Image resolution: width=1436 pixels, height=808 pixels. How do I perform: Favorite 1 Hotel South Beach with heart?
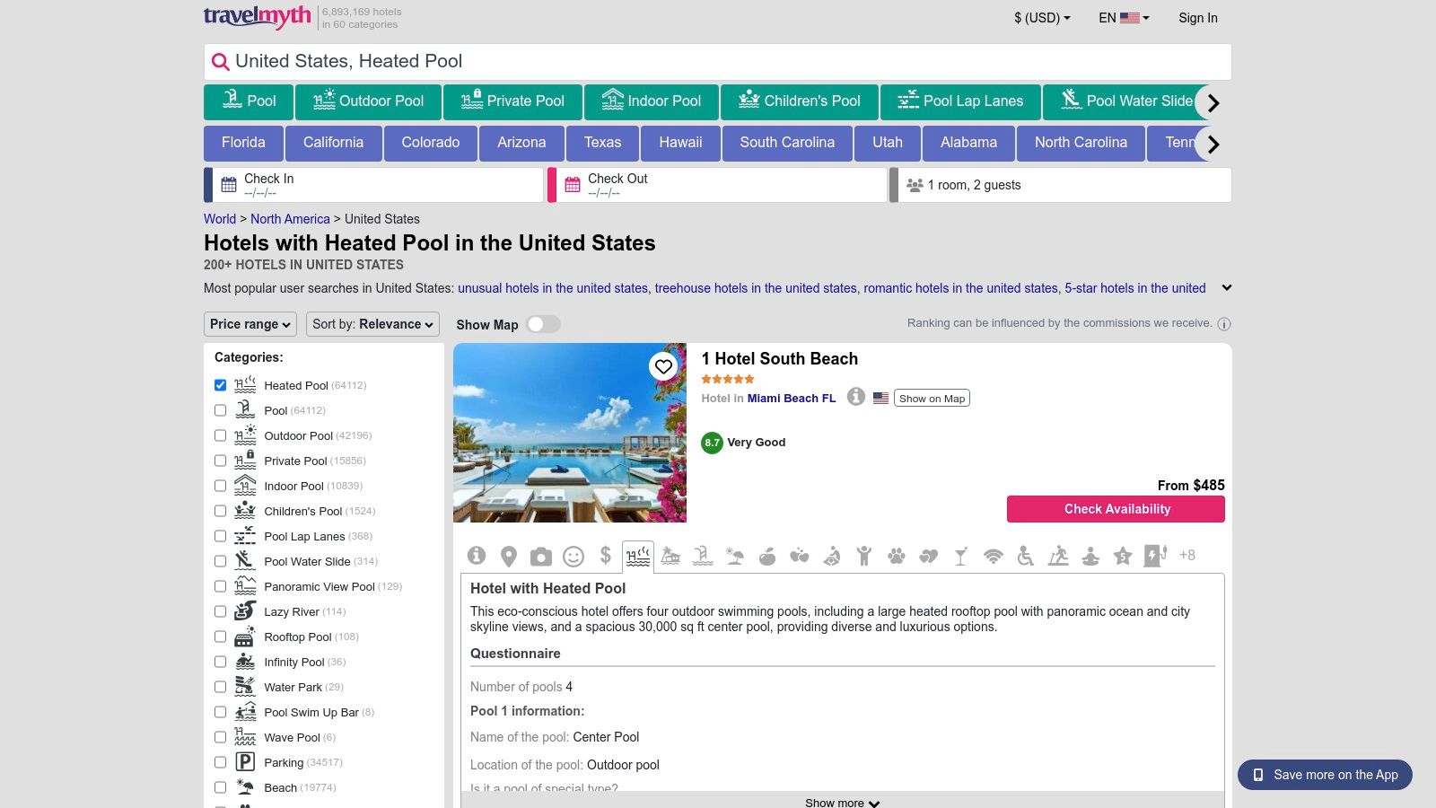click(663, 366)
